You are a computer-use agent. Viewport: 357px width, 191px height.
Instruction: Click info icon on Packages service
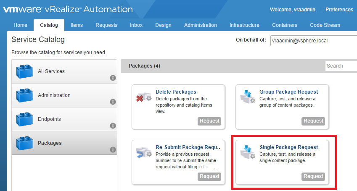point(113,150)
